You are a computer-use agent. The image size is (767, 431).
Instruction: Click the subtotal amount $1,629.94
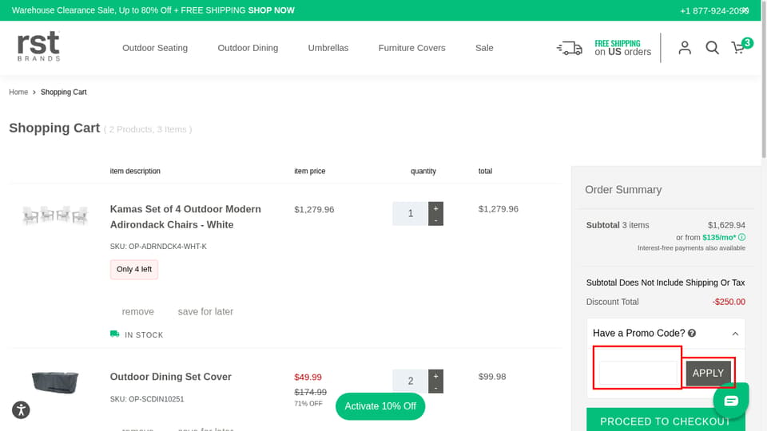[726, 225]
